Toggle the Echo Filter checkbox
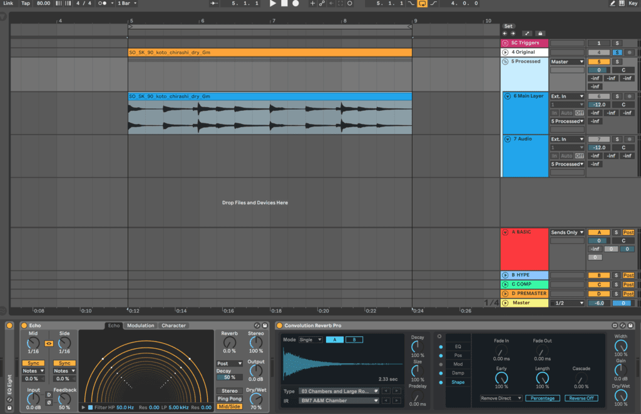The image size is (641, 414). 90,408
